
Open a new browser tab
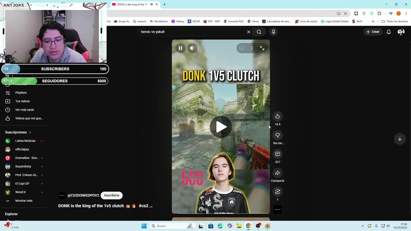[x=164, y=4]
